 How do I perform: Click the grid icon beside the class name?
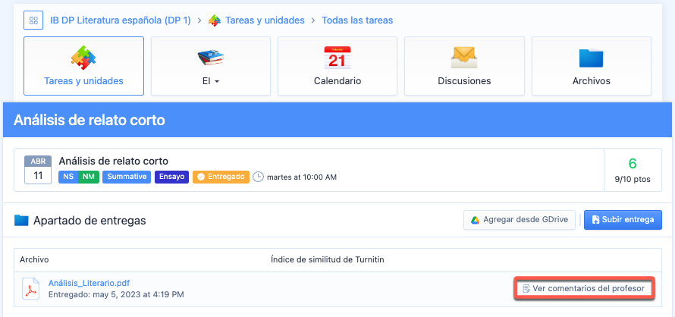[33, 20]
